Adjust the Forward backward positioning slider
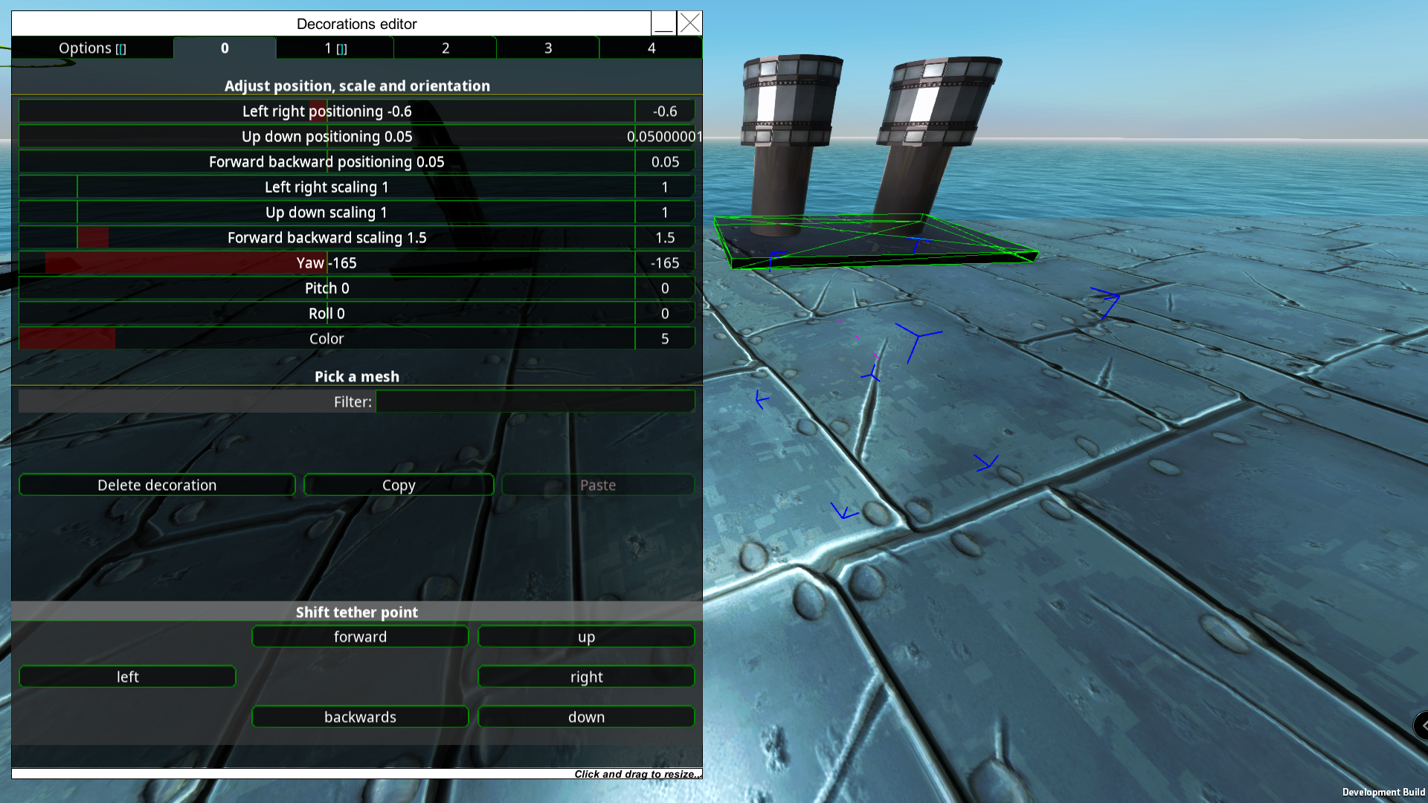The image size is (1428, 803). coord(327,162)
